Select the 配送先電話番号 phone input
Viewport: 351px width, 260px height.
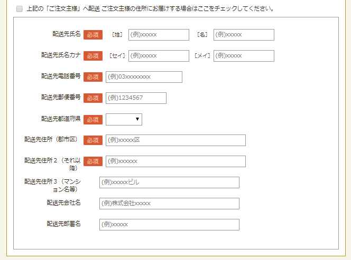tap(144, 77)
